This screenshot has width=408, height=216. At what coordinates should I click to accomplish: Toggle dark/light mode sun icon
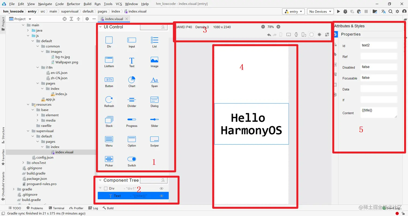tap(319, 34)
